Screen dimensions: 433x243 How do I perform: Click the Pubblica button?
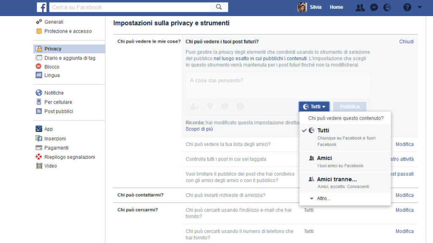pyautogui.click(x=350, y=106)
